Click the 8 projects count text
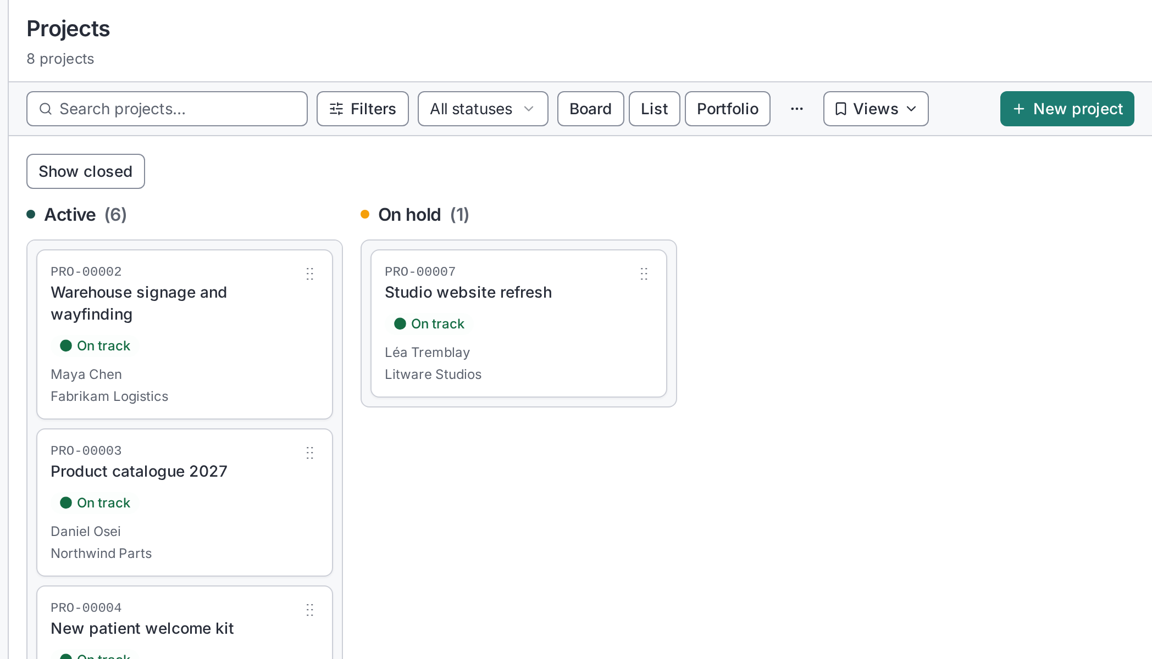Viewport: 1152px width, 659px height. coord(60,59)
